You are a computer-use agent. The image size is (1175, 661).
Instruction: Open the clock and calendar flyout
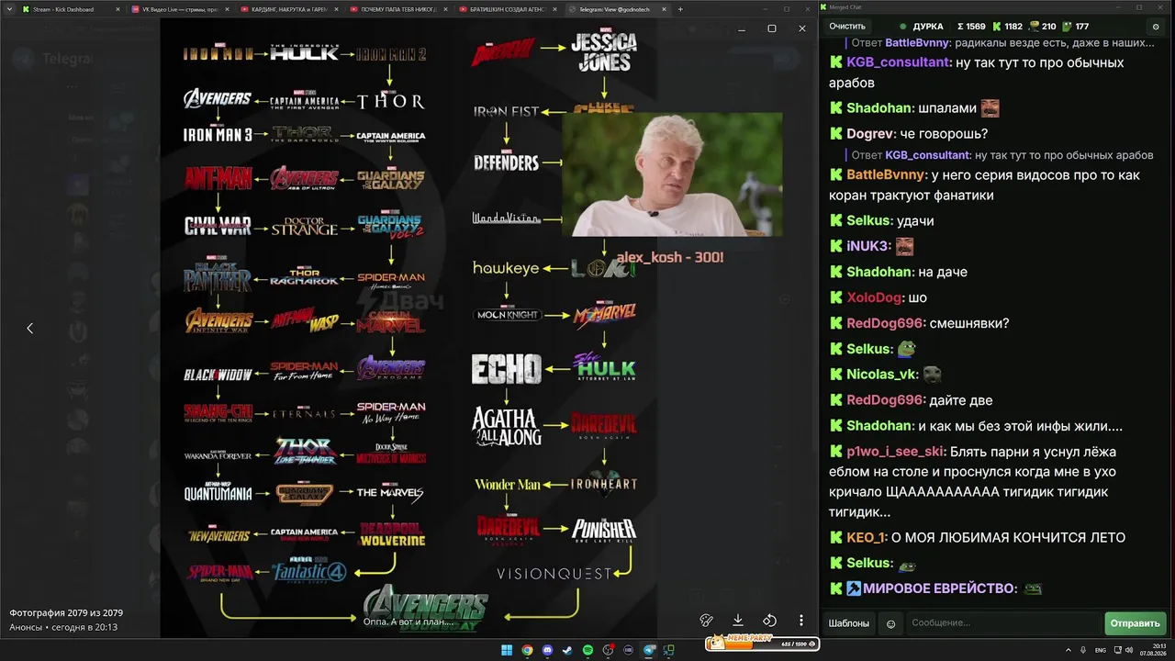click(x=1151, y=651)
